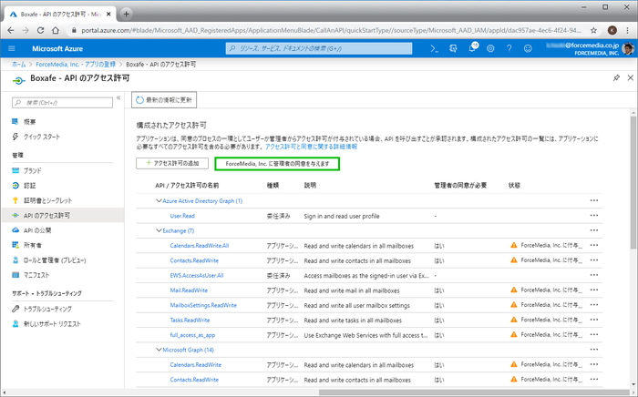The width and height of the screenshot is (638, 397).
Task: Grant admin consent for ForceMedia, Inc. button
Action: point(277,164)
